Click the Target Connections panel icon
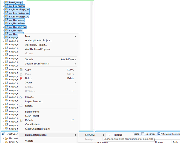Screen dimensions: 180x143 [x=3, y=134]
